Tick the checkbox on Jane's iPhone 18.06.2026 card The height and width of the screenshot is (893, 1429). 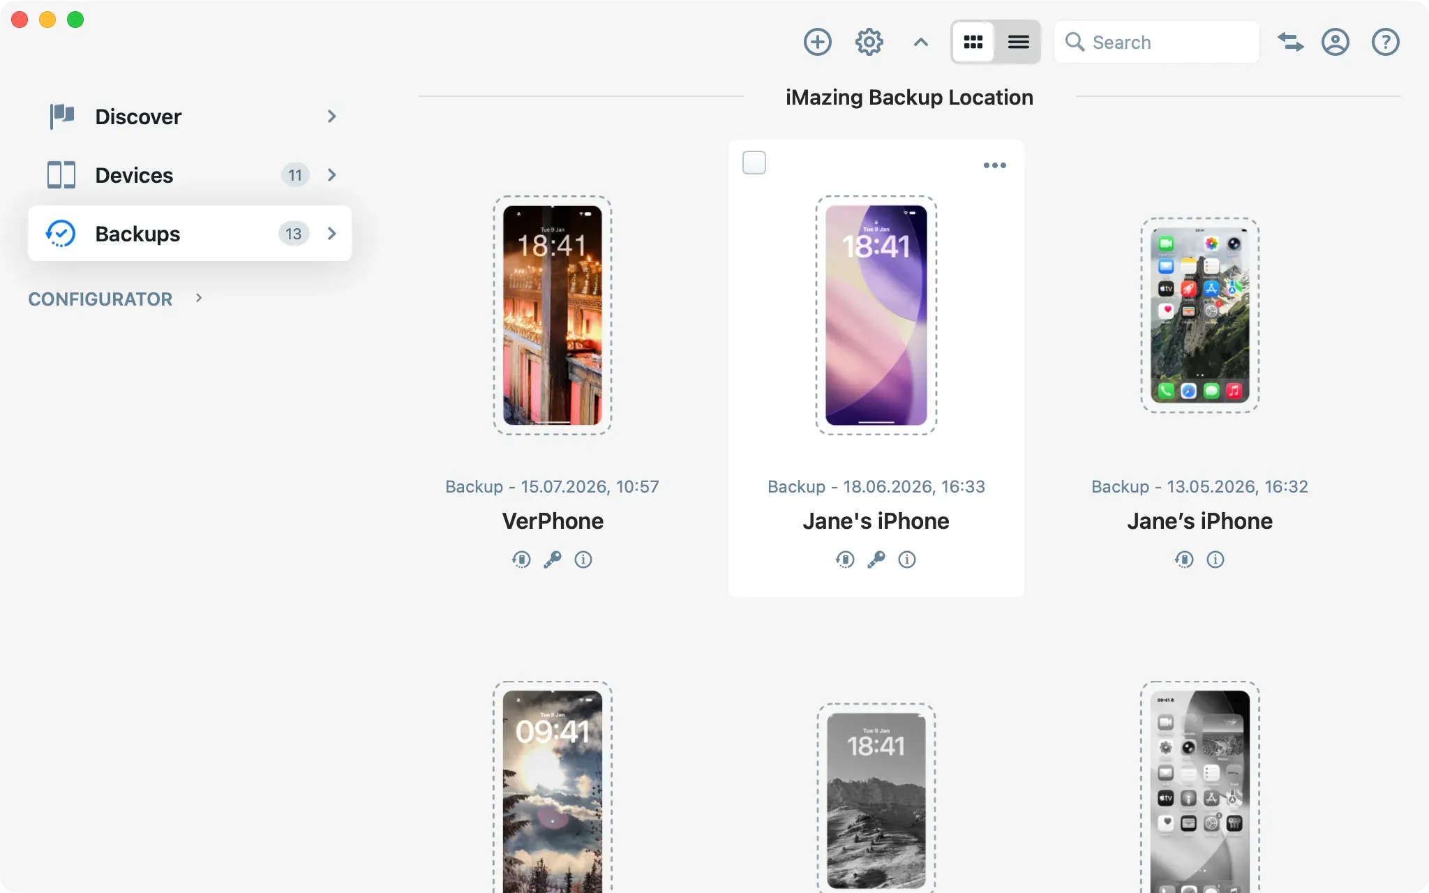[754, 163]
